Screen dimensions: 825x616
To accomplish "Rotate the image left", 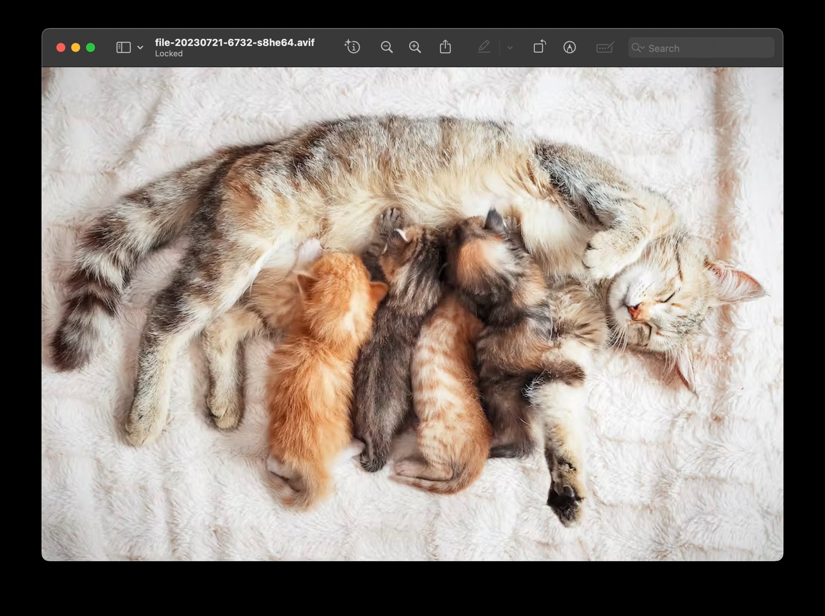I will click(540, 46).
